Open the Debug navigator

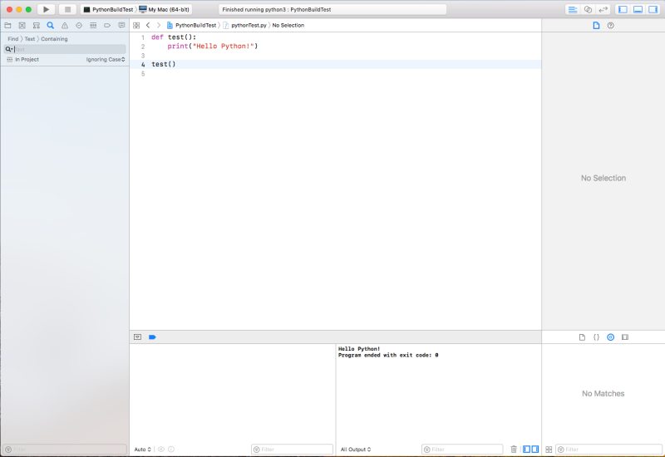point(93,26)
